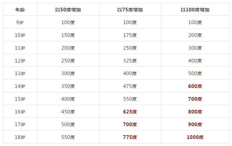The image size is (232, 146).
Task: Select the 175度 value cell
Action: coord(130,35)
